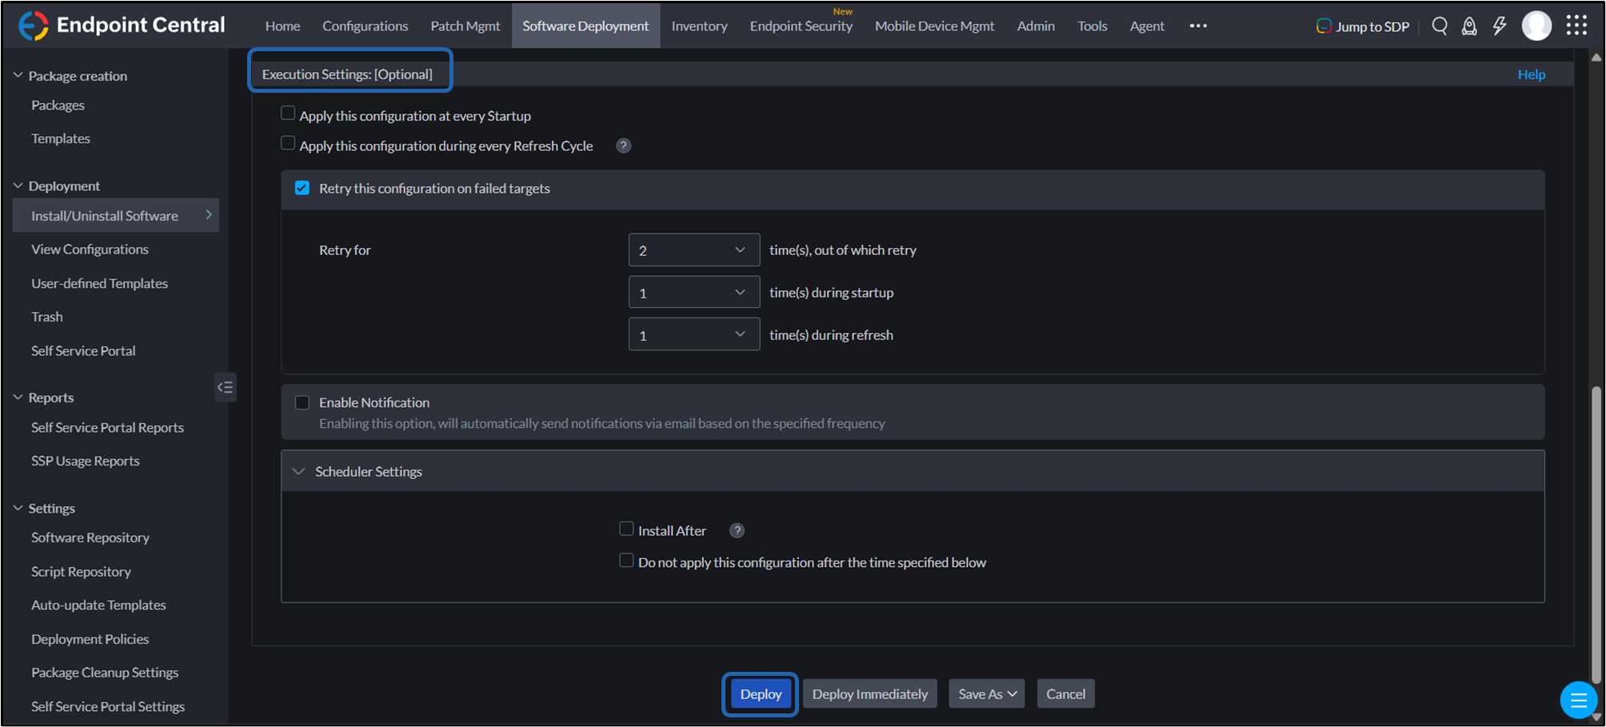This screenshot has width=1606, height=727.
Task: Collapse the Package creation sidebar group
Action: pyautogui.click(x=18, y=75)
